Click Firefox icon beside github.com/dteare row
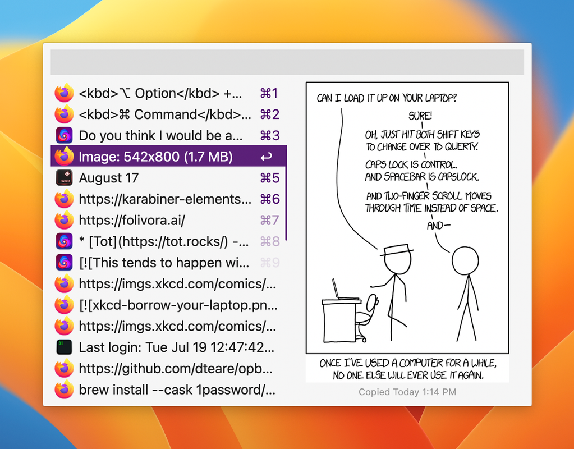Screen dimensions: 574x449 click(64, 368)
